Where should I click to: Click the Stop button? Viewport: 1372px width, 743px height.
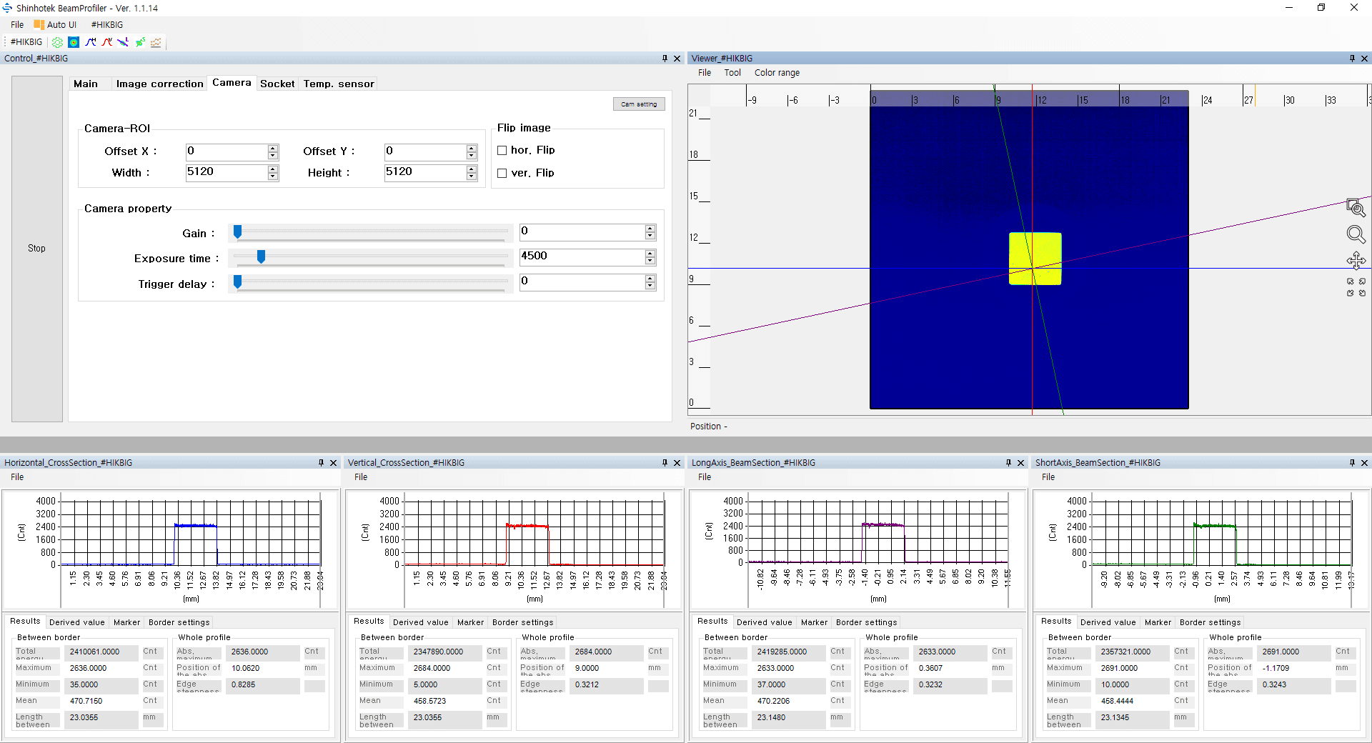click(x=36, y=249)
